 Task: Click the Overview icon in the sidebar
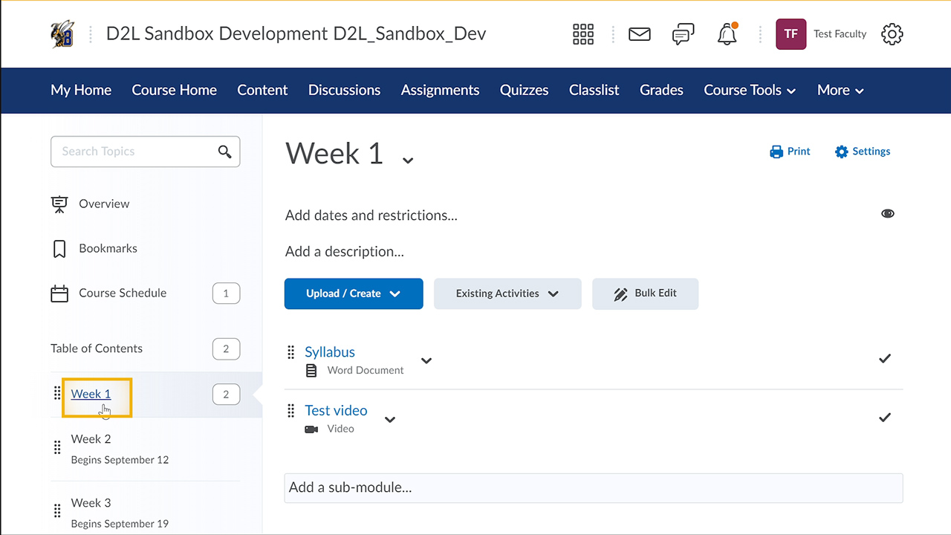[x=59, y=204]
